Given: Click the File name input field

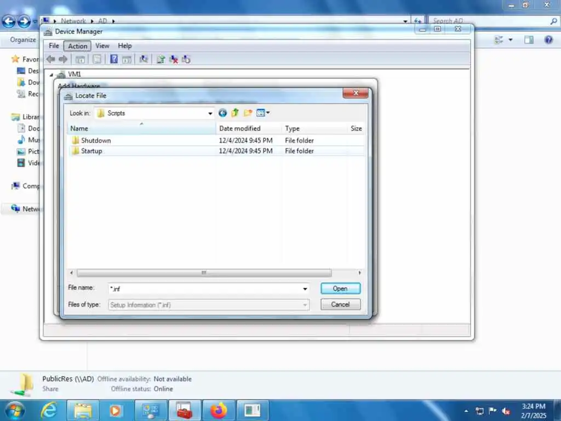Looking at the screenshot, I should point(205,288).
